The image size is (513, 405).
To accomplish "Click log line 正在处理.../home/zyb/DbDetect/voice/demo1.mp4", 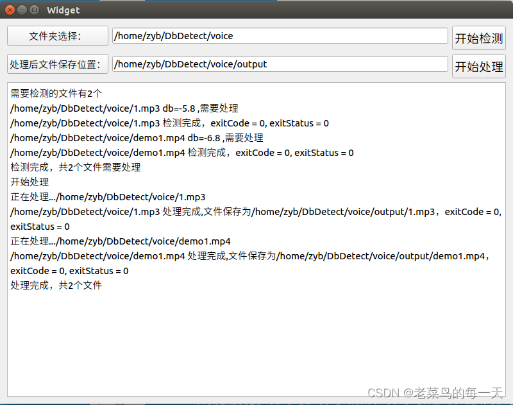I will (x=121, y=241).
